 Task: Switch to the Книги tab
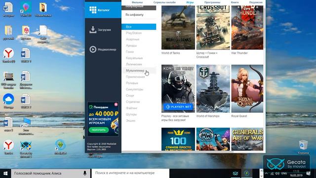click(x=235, y=2)
